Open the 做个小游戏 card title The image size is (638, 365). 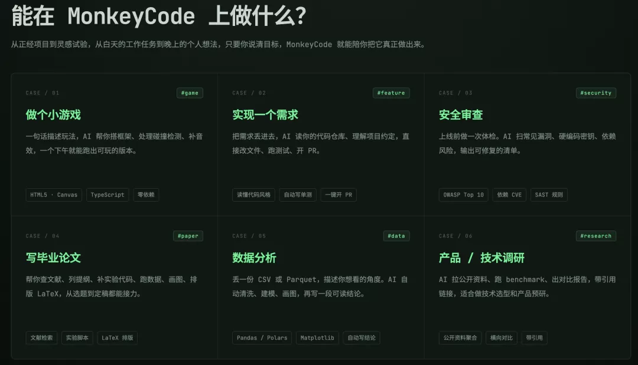[x=53, y=115]
